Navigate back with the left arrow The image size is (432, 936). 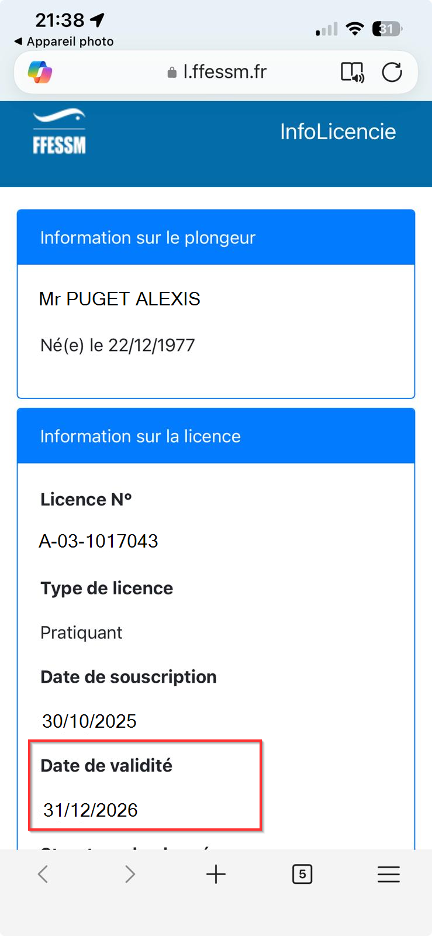click(43, 874)
